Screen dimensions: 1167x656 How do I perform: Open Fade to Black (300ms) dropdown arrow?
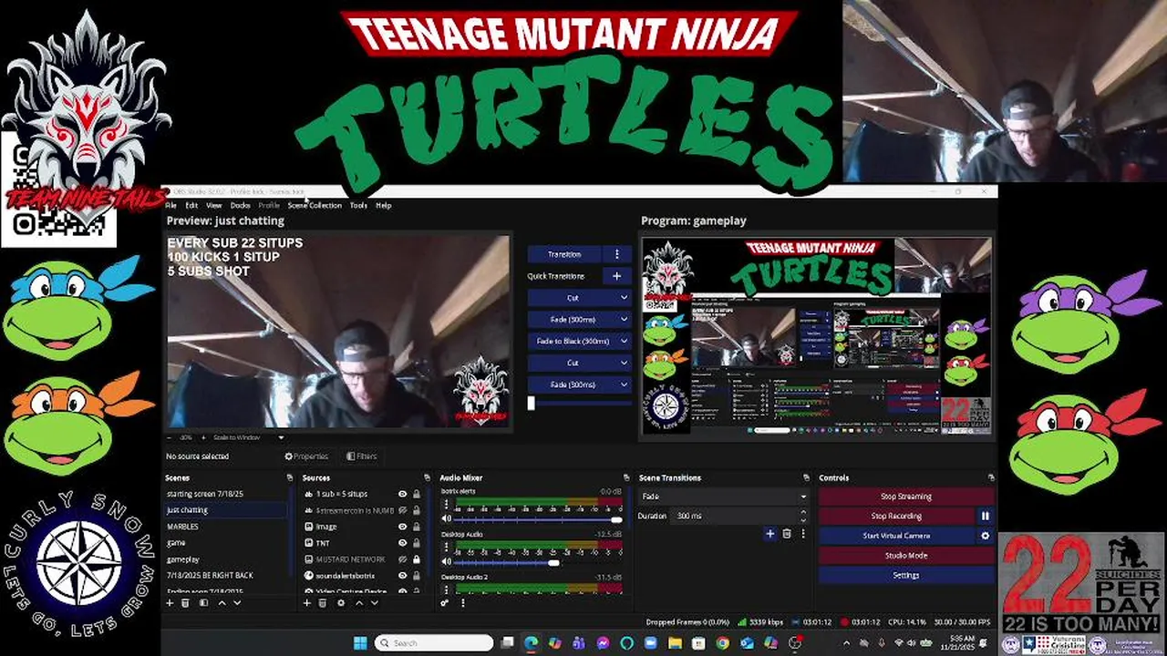[x=624, y=341]
